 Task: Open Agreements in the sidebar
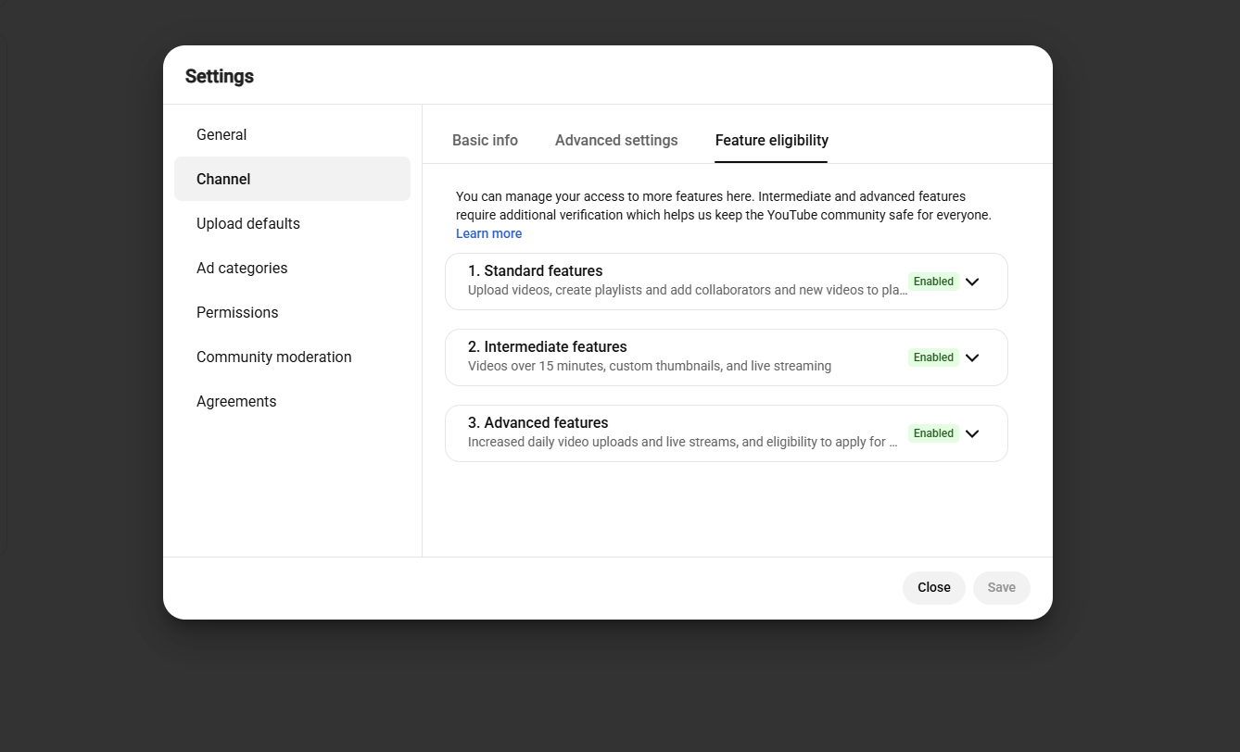292,401
